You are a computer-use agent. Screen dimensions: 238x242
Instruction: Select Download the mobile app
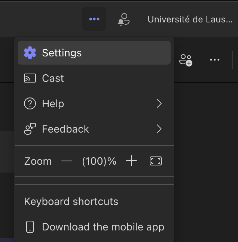click(x=103, y=227)
